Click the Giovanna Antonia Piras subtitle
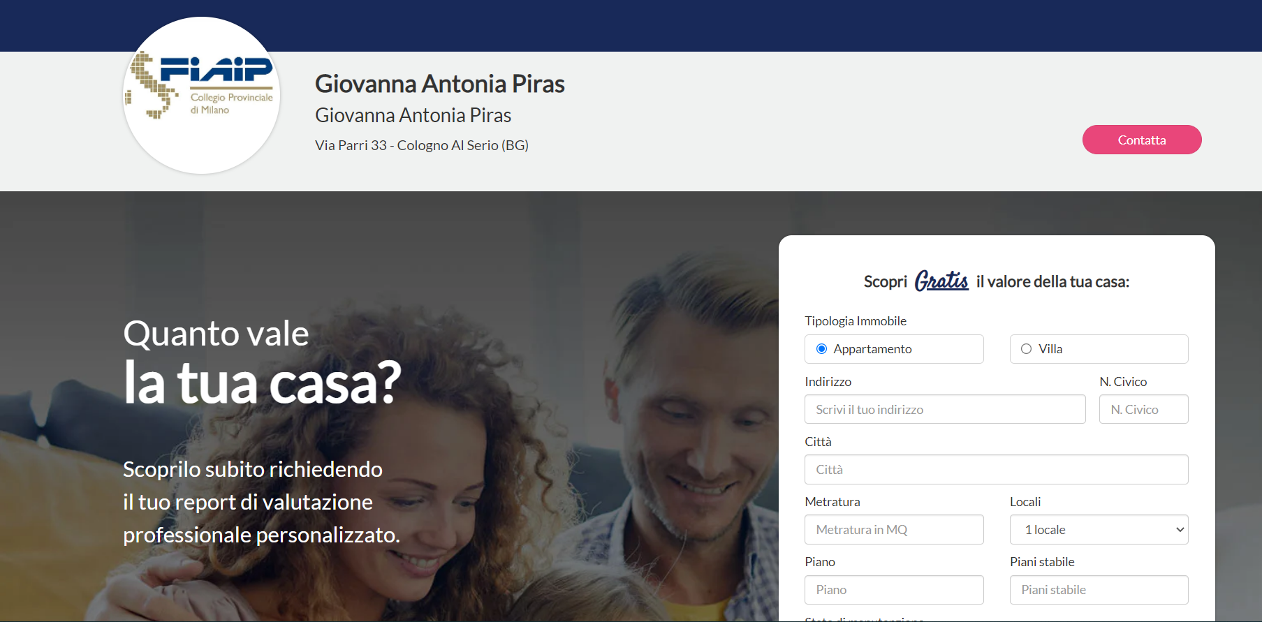The image size is (1262, 622). (x=413, y=115)
